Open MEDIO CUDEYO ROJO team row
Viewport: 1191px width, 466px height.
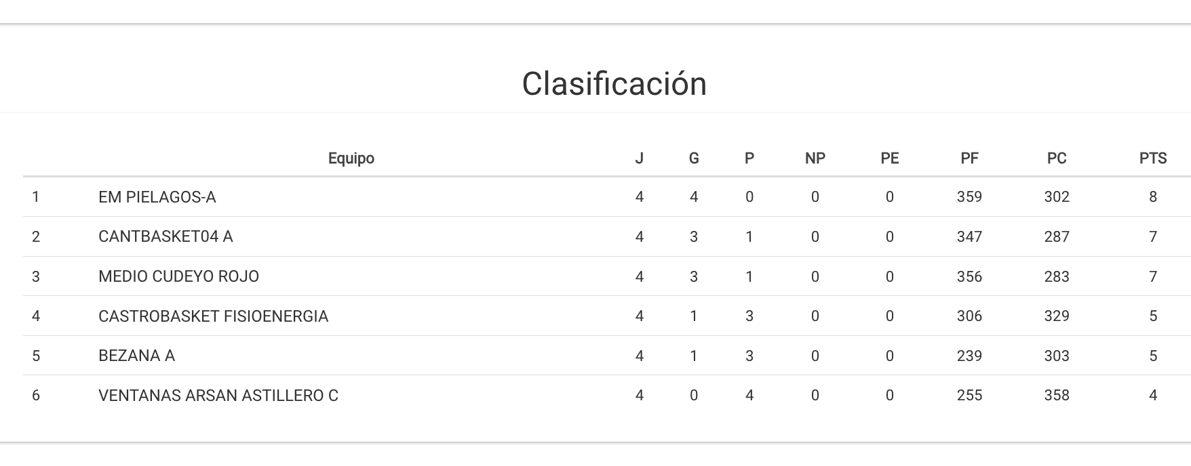tap(178, 276)
